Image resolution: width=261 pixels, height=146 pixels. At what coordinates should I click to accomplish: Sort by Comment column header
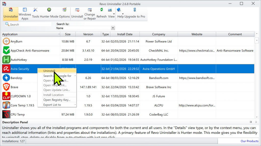(235, 34)
